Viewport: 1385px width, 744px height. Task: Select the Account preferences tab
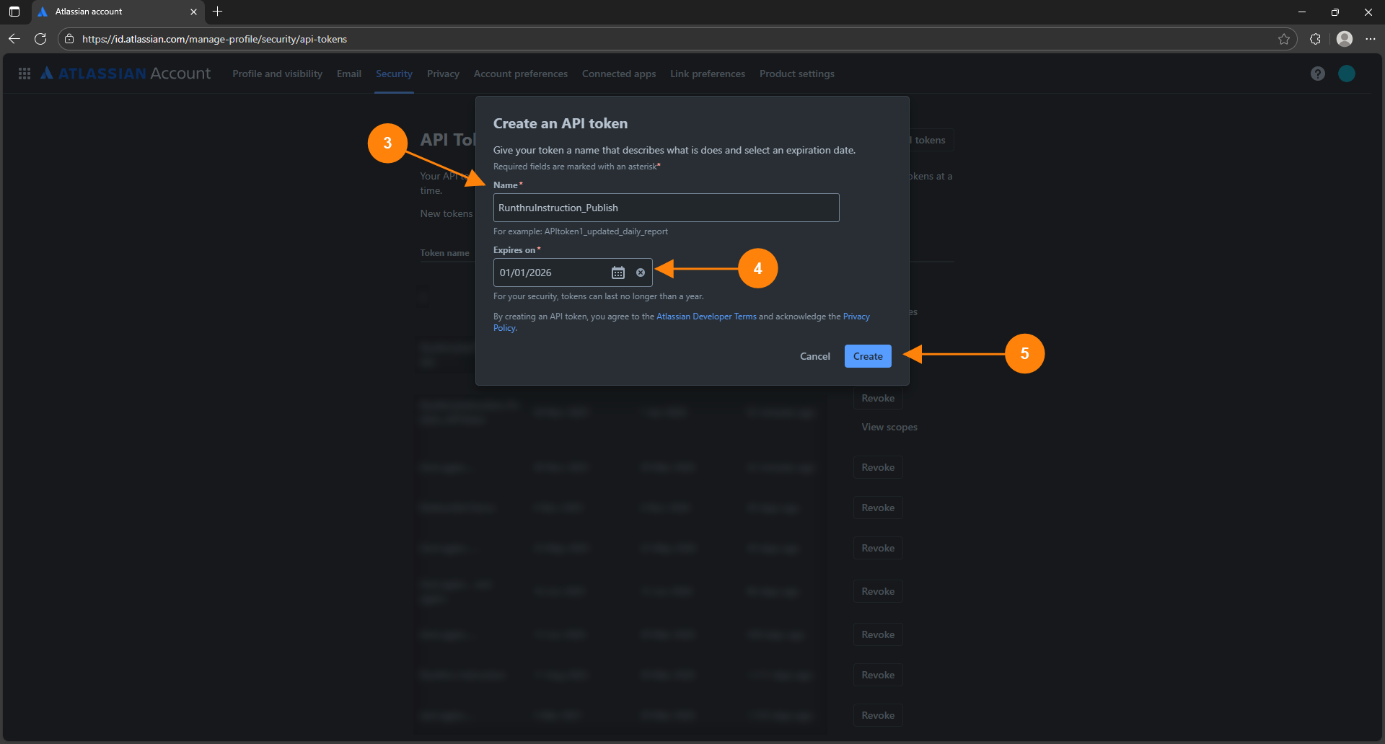[x=520, y=74]
